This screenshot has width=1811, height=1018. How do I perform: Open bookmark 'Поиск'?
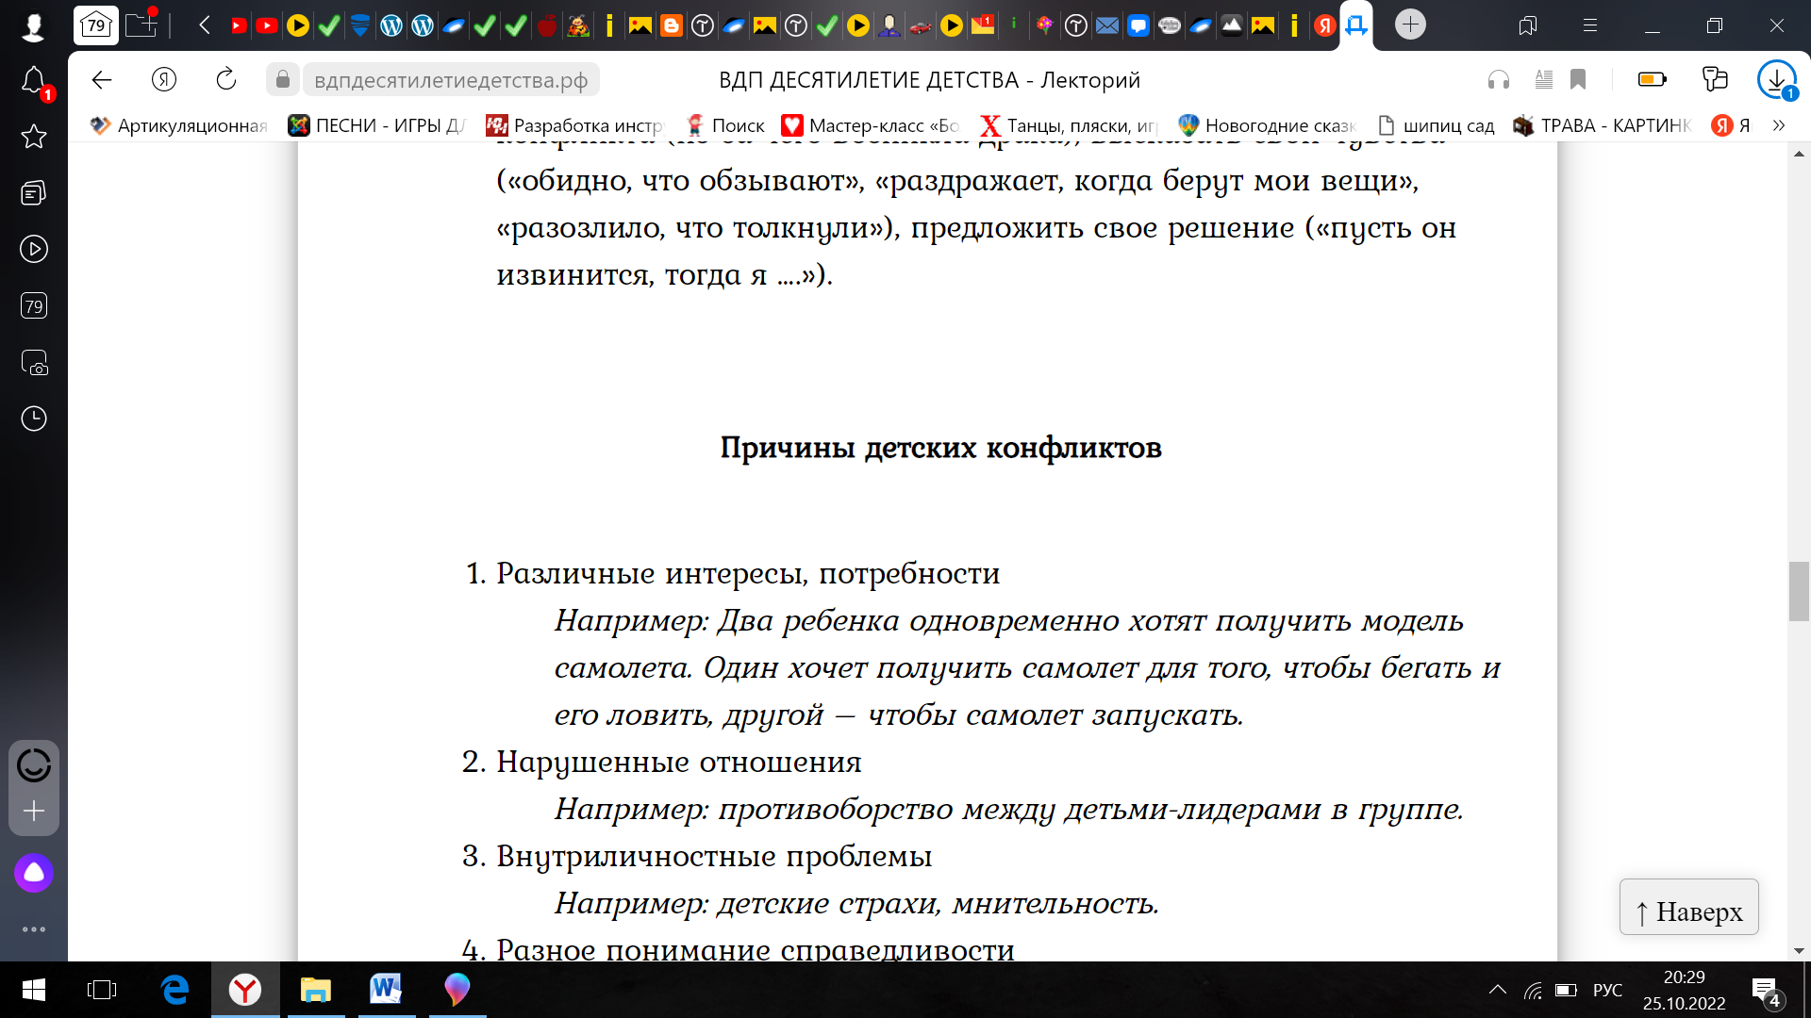724,125
